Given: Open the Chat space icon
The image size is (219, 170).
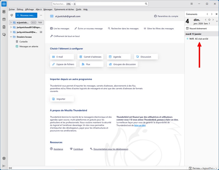Looking at the screenshot, I should pyautogui.click(x=4, y=34).
